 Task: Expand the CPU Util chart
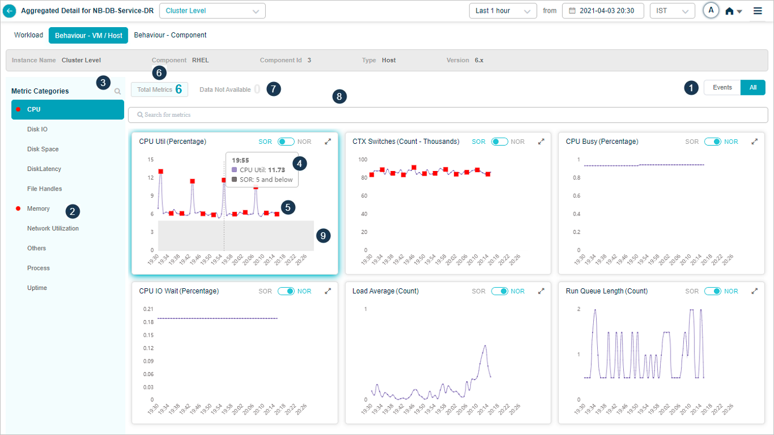click(328, 142)
